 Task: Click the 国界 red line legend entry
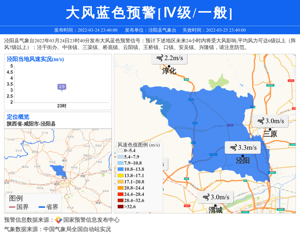click(x=18, y=207)
